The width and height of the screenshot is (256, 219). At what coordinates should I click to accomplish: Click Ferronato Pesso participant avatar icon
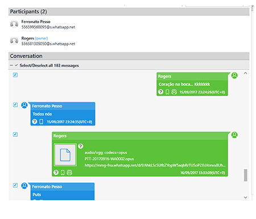point(14,24)
